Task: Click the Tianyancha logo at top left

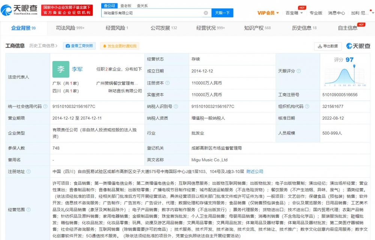Action: coord(19,10)
